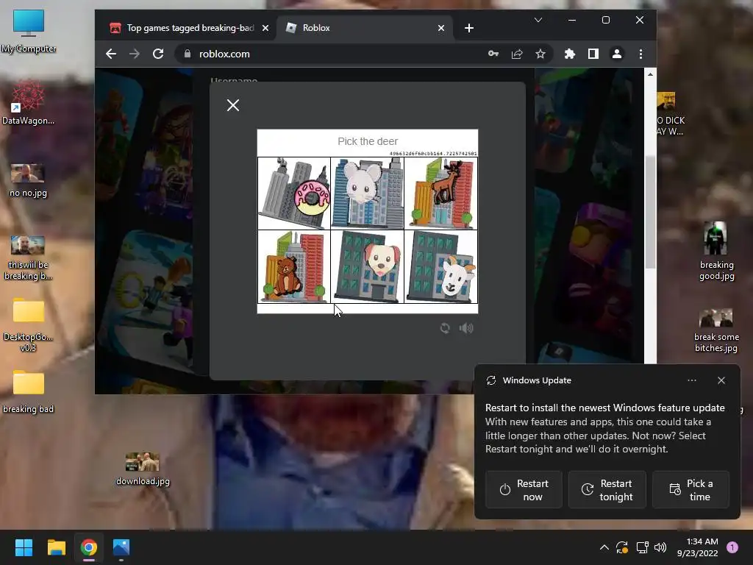
Task: Bookmark this tab with the star
Action: click(x=540, y=54)
